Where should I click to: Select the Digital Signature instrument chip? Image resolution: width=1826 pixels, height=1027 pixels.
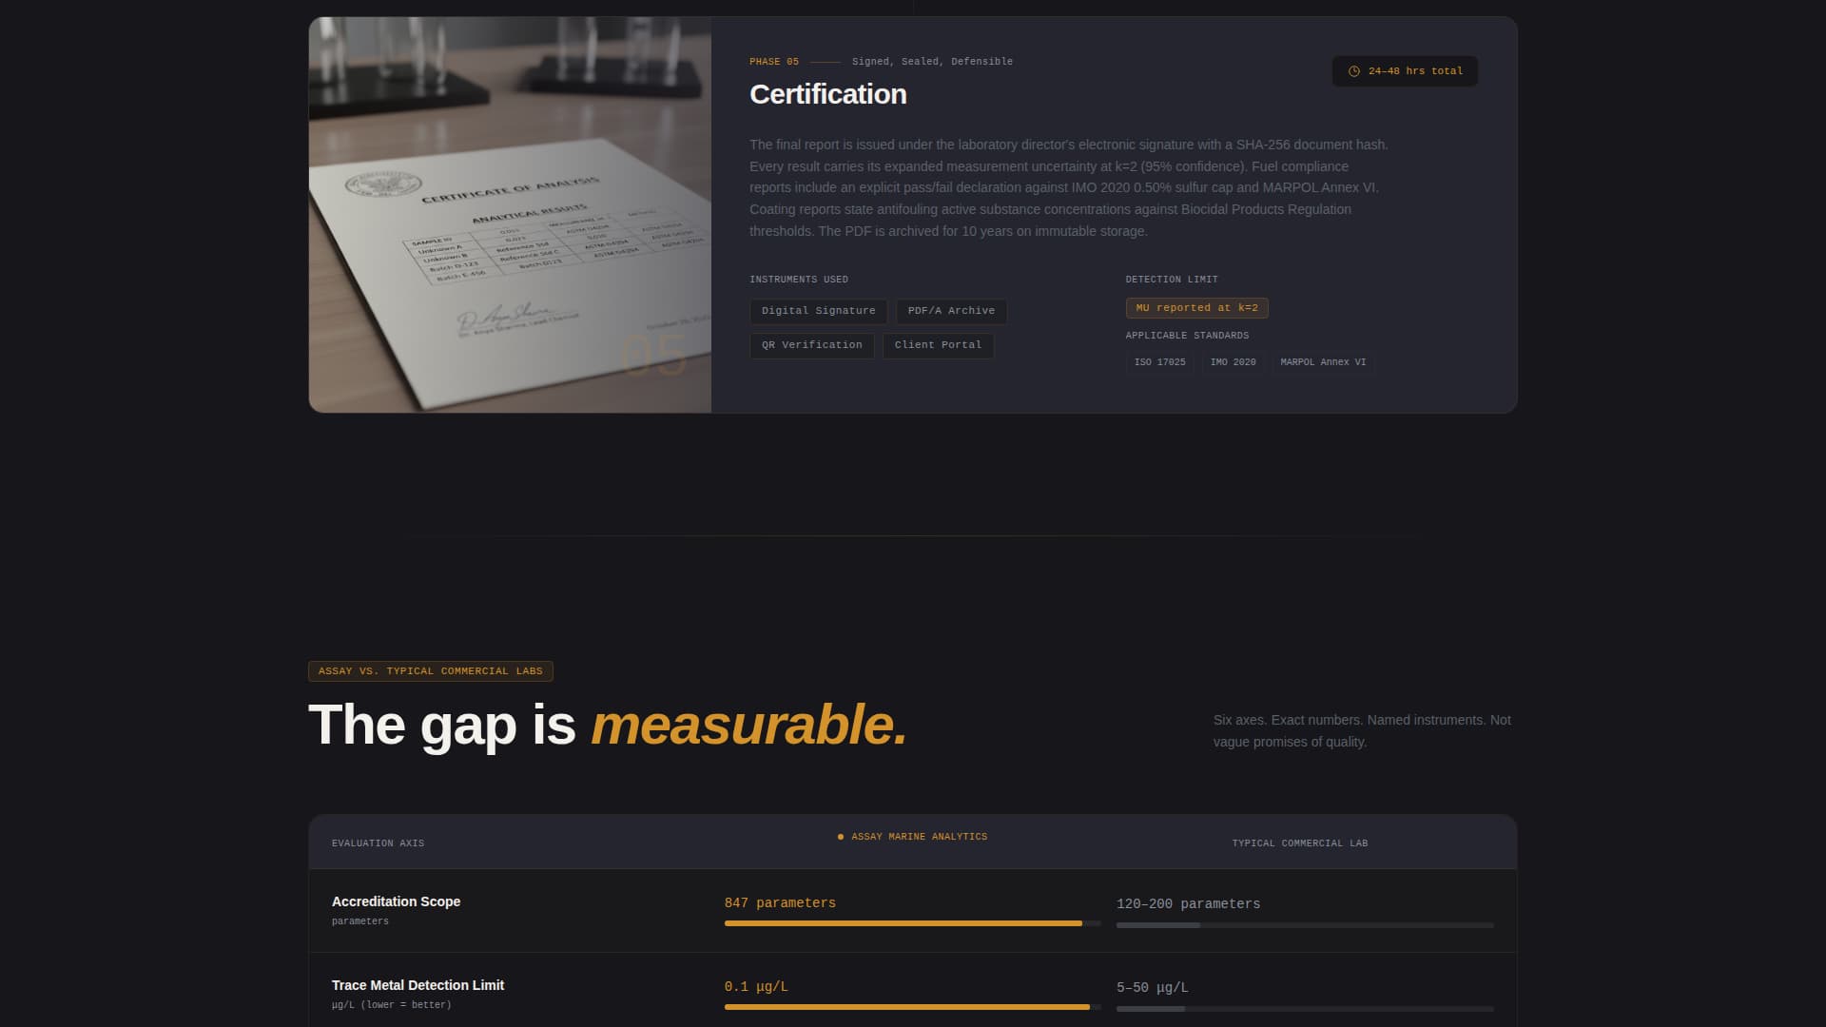click(818, 311)
